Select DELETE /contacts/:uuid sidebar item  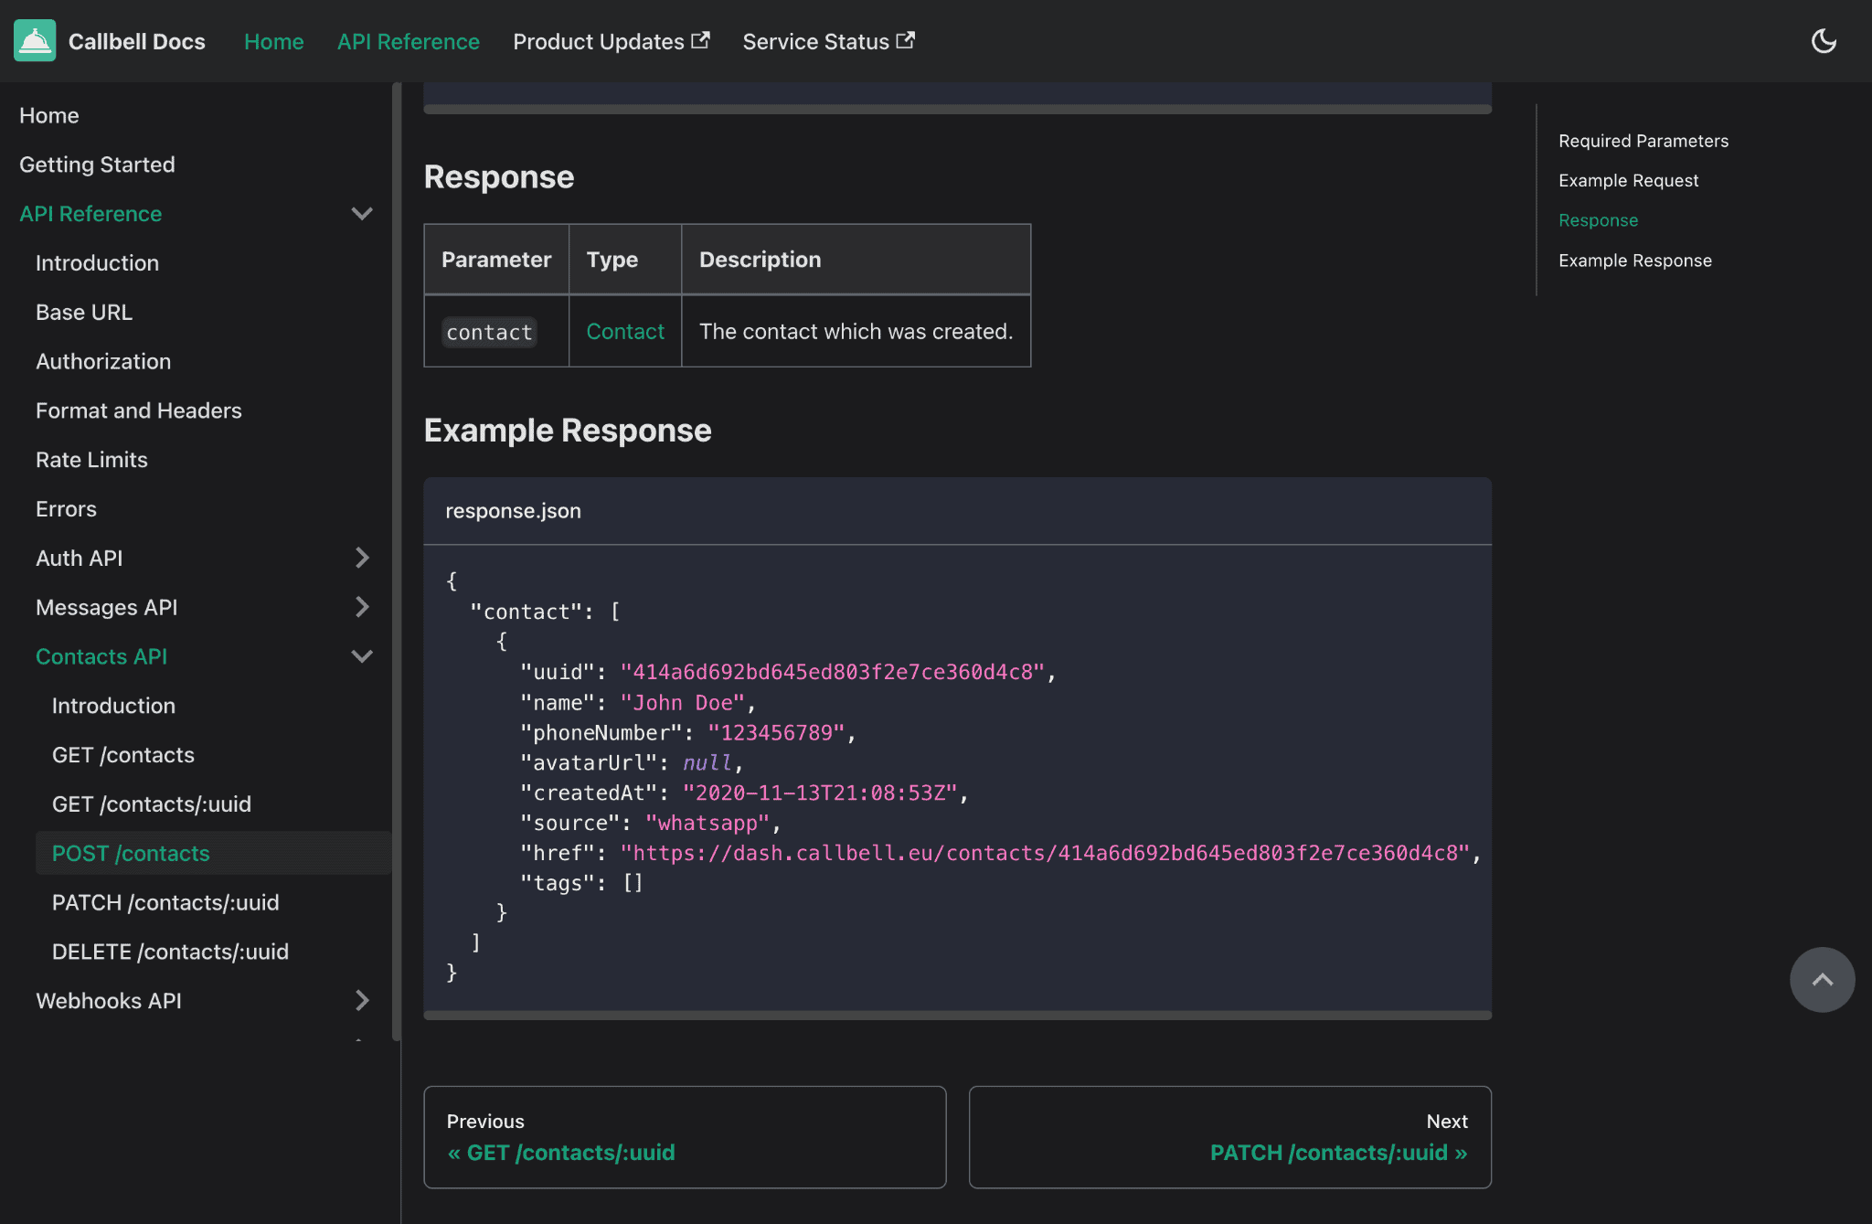(169, 951)
